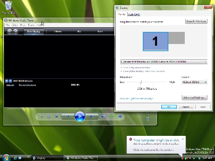Launch Internet Explorer from Quick Launch

(x=15, y=158)
